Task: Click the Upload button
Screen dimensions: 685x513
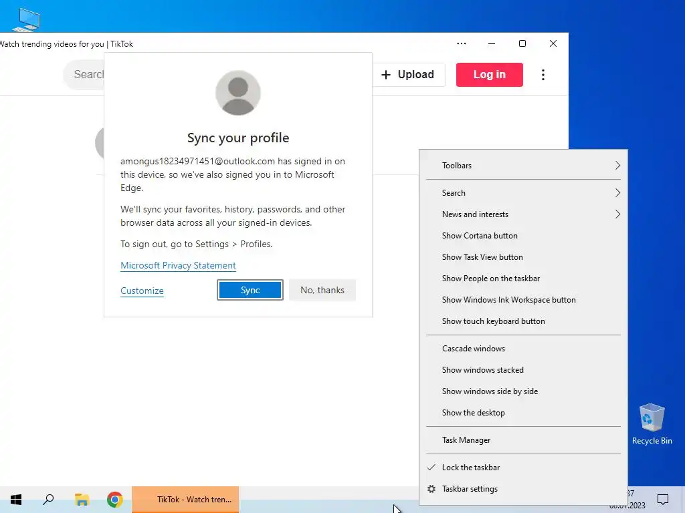Action: [407, 75]
